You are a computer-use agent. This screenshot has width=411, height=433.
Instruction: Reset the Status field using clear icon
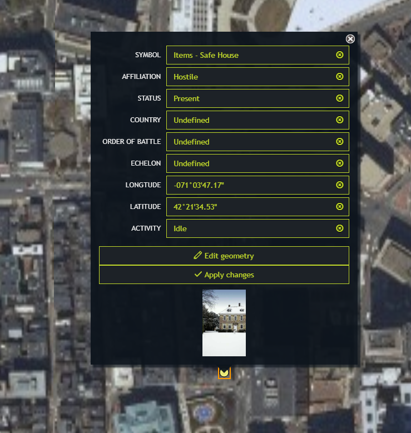(339, 98)
